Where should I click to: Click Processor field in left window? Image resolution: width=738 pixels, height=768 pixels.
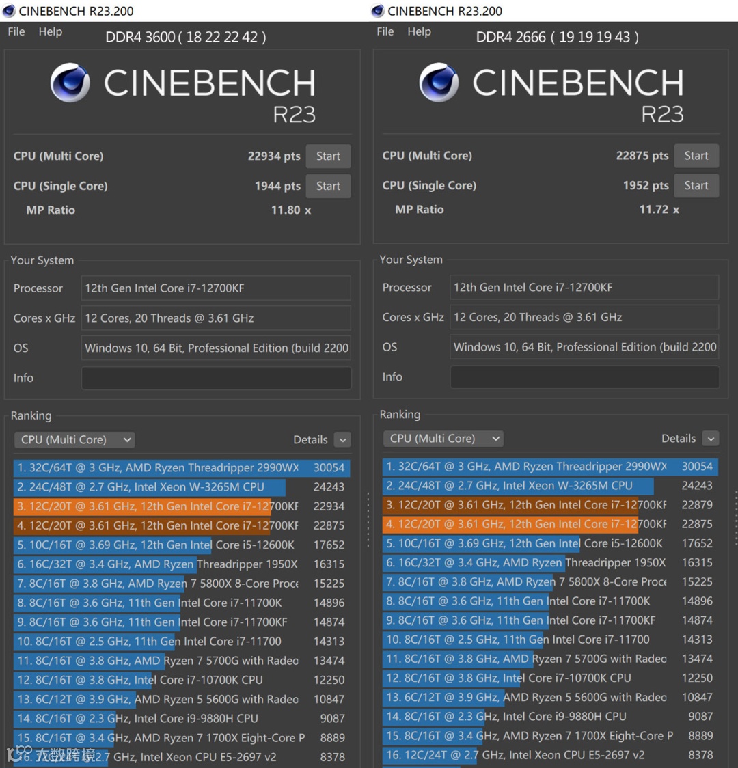click(x=216, y=288)
